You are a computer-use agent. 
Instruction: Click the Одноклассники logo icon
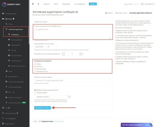pyautogui.click(x=3, y=113)
